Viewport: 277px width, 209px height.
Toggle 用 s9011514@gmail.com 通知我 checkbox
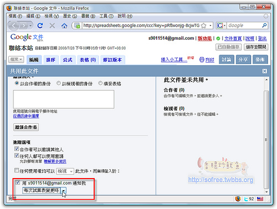point(18,182)
